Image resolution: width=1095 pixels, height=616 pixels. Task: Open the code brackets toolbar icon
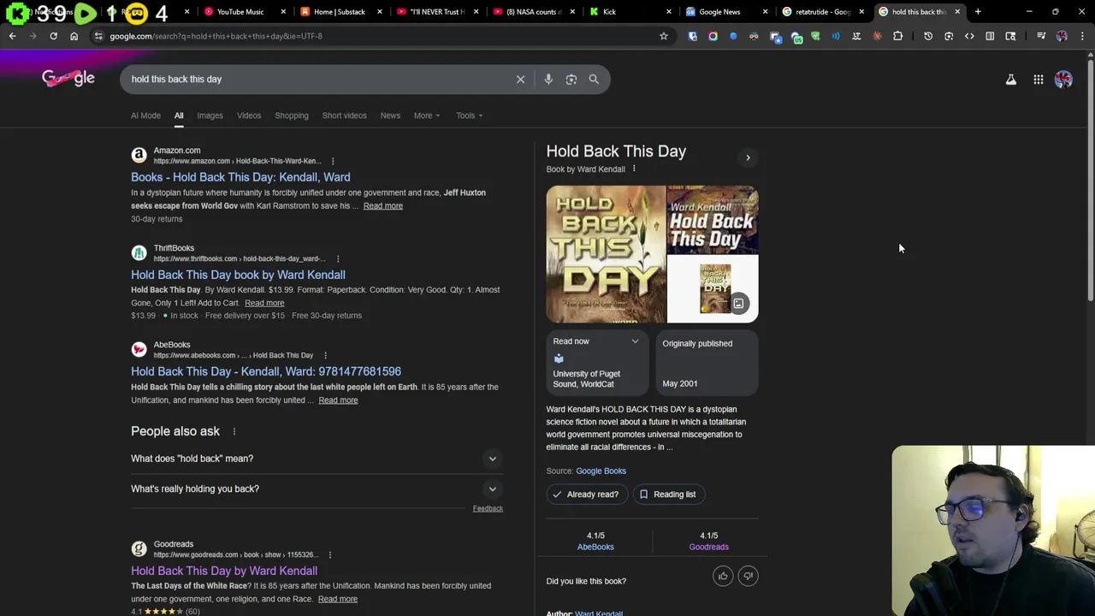pyautogui.click(x=969, y=36)
